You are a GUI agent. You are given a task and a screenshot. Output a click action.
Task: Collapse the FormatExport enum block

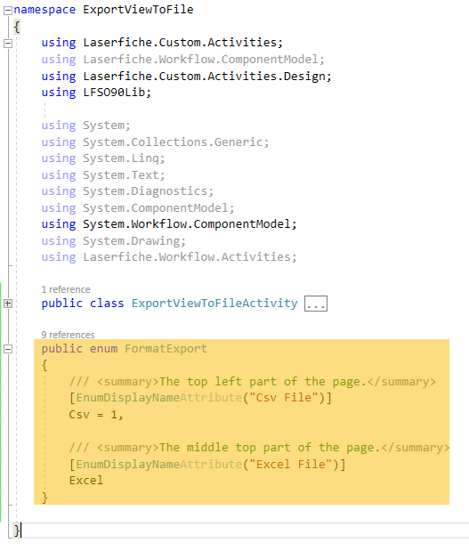coord(8,349)
